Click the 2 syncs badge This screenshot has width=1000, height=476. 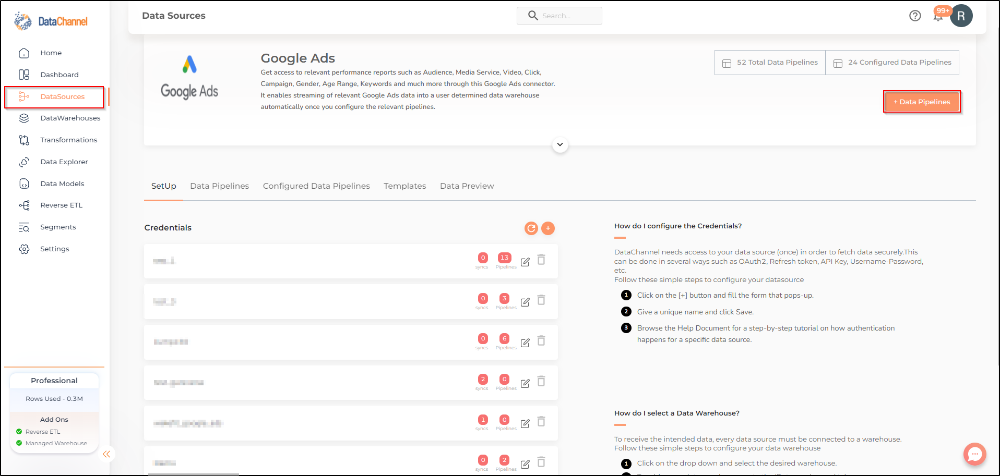(x=483, y=379)
